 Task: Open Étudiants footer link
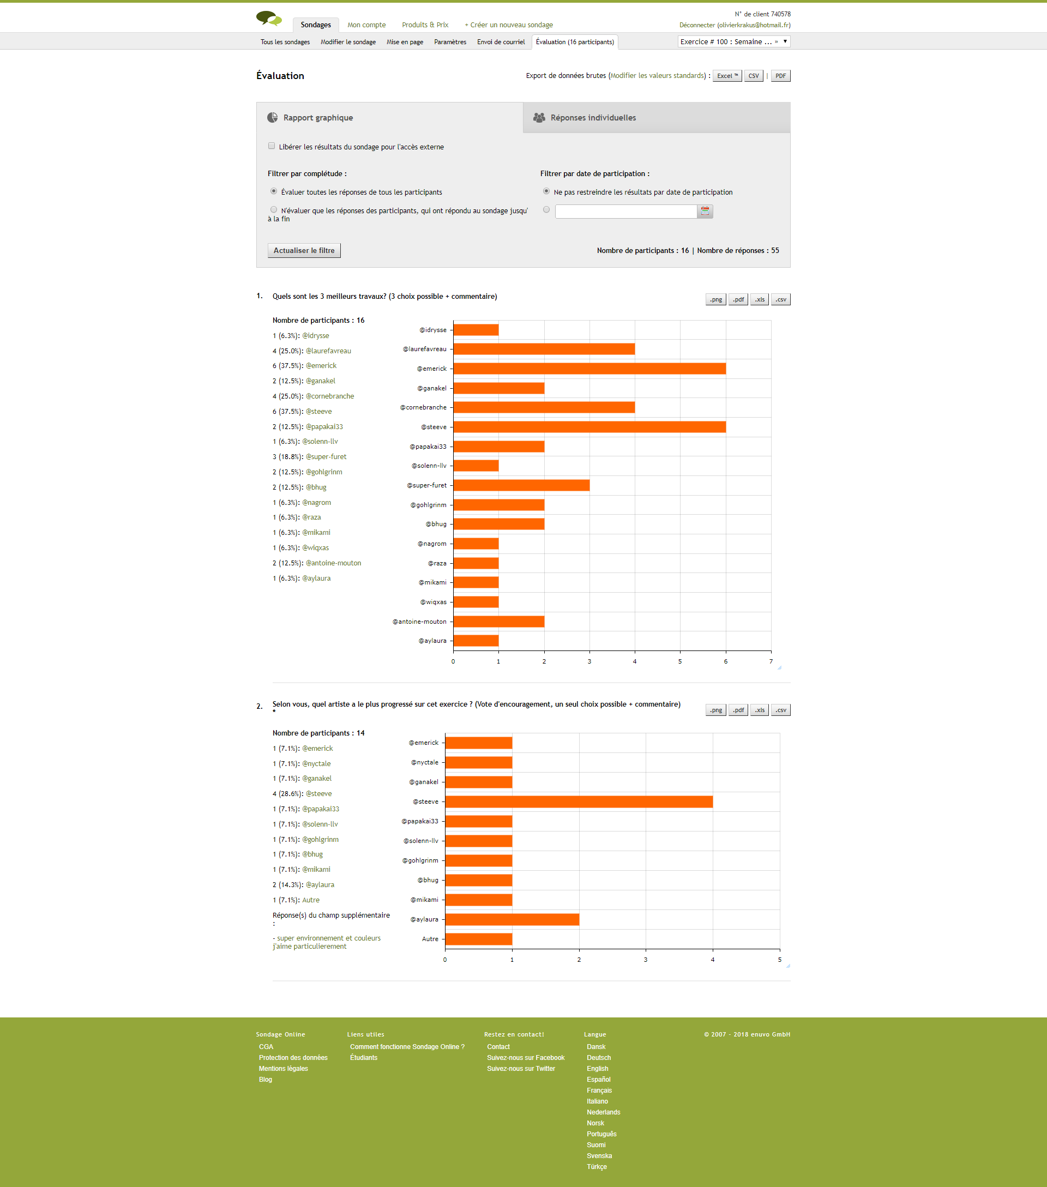click(x=364, y=1058)
